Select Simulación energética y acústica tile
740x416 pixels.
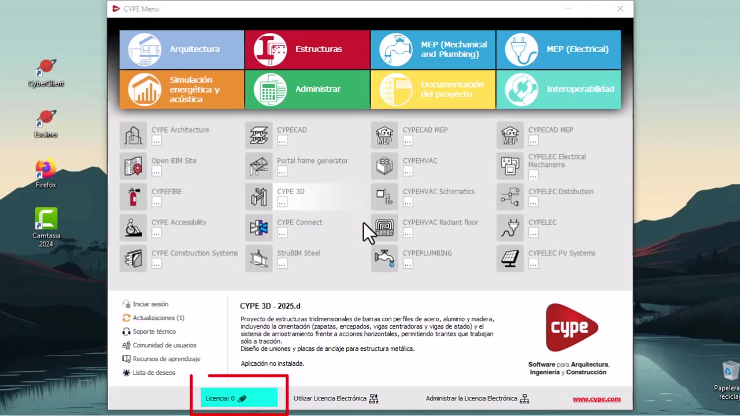(x=182, y=90)
